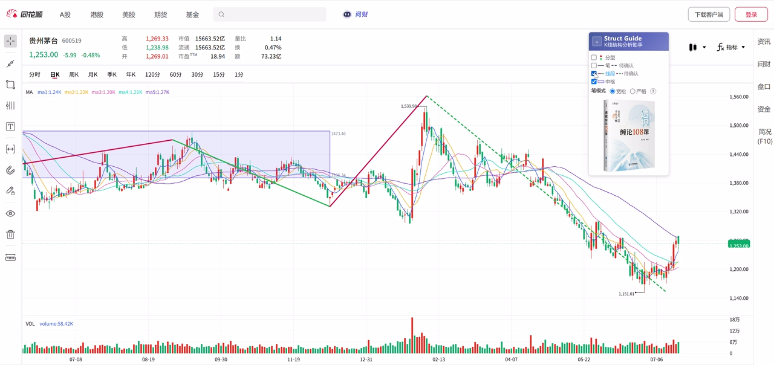The height and width of the screenshot is (365, 774).
Task: Switch to the 15分 period
Action: click(219, 74)
